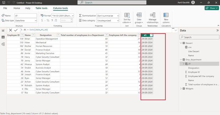
Task: Click the Widgets table icon
Action: pyautogui.click(x=184, y=89)
